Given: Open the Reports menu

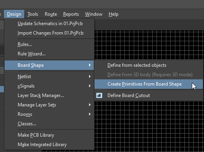Looking at the screenshot, I should (71, 14).
